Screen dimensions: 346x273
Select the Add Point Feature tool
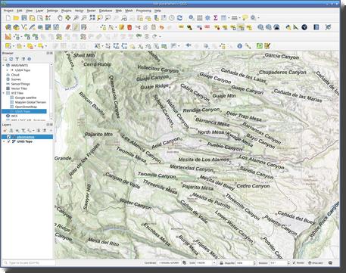tap(103, 27)
